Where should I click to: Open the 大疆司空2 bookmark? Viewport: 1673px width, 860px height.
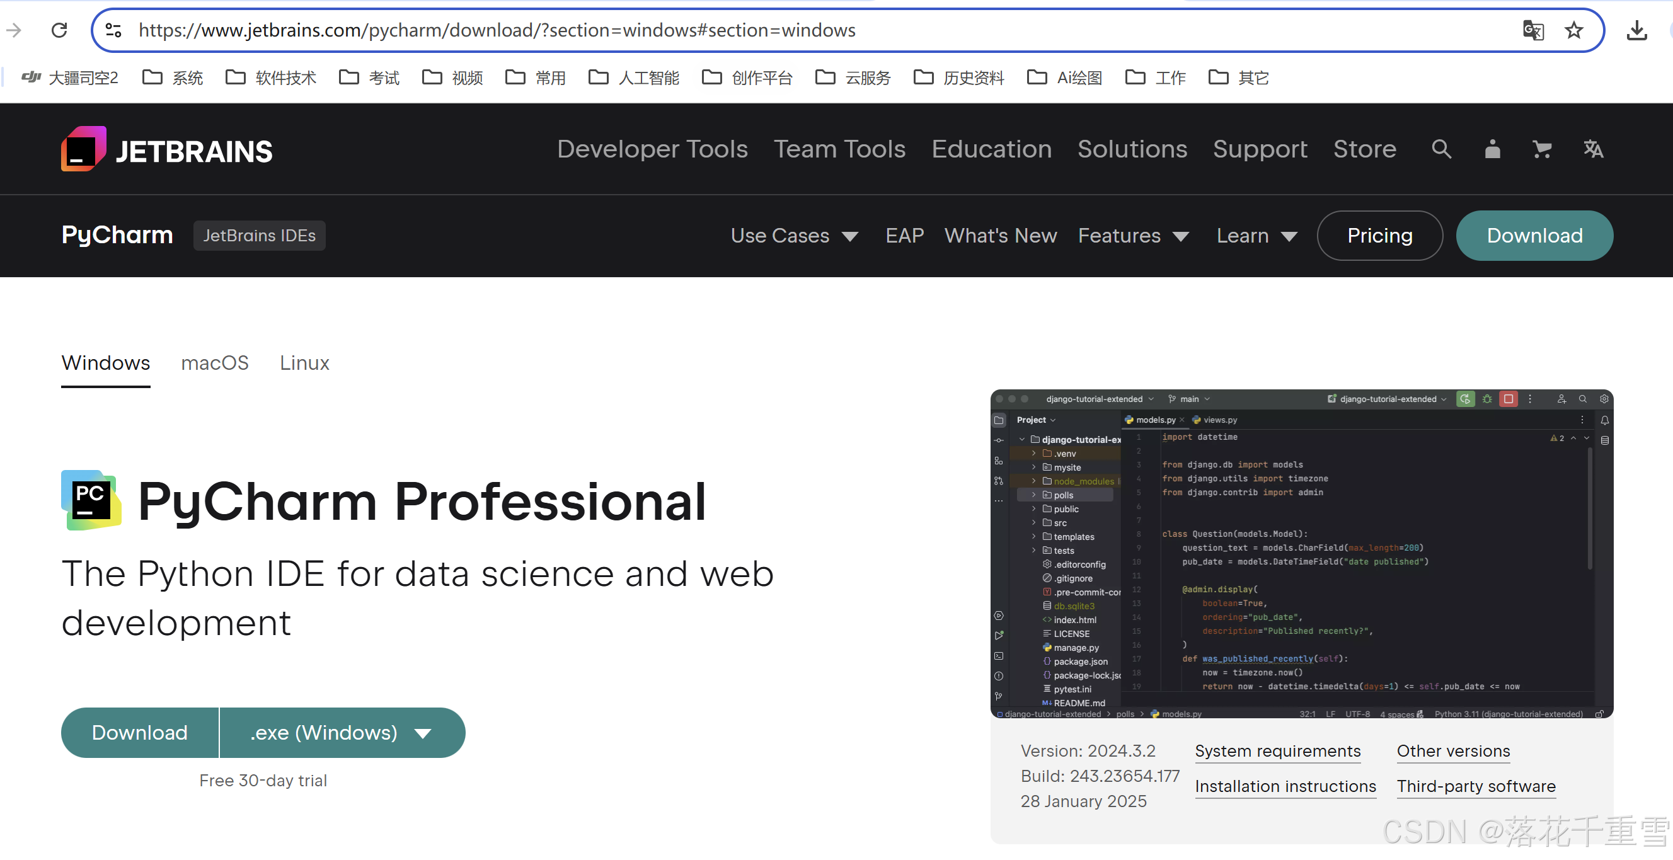[x=69, y=77]
